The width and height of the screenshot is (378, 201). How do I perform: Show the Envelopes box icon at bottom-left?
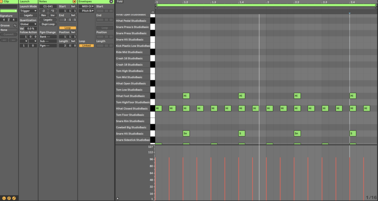14,198
